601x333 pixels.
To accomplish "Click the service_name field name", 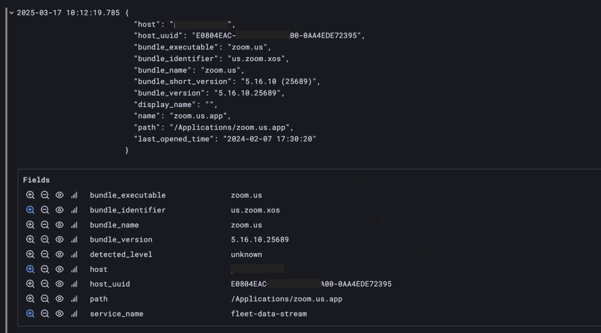I will 116,314.
